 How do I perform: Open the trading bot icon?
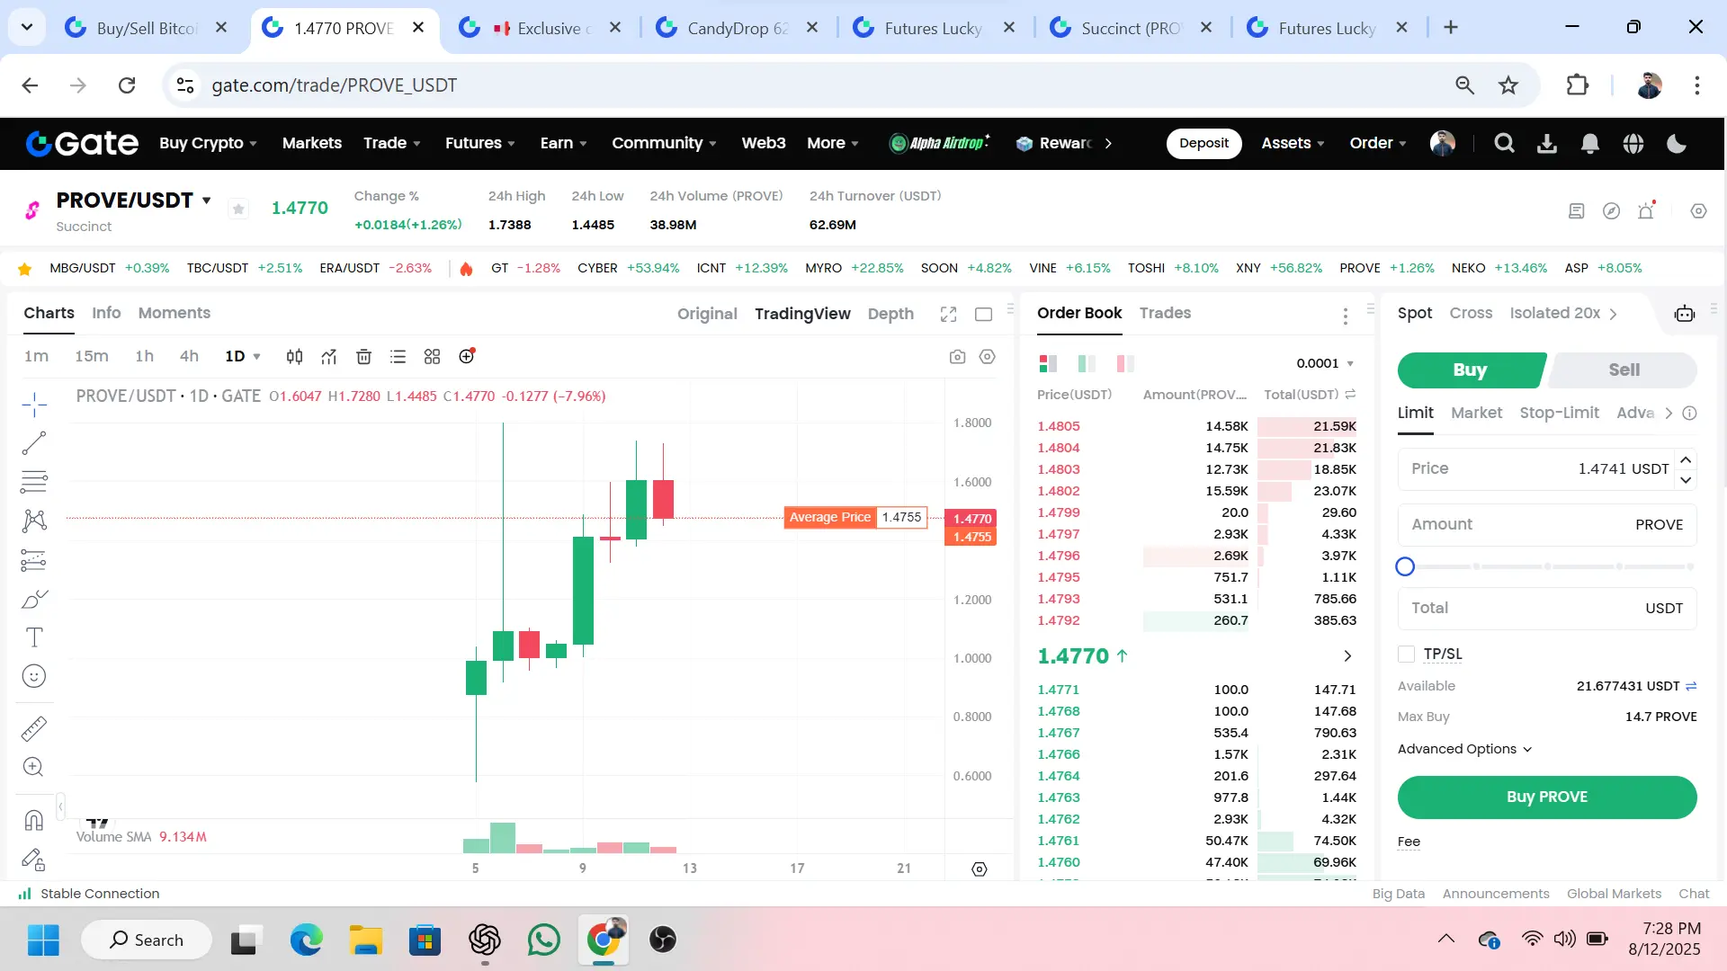tap(1684, 314)
